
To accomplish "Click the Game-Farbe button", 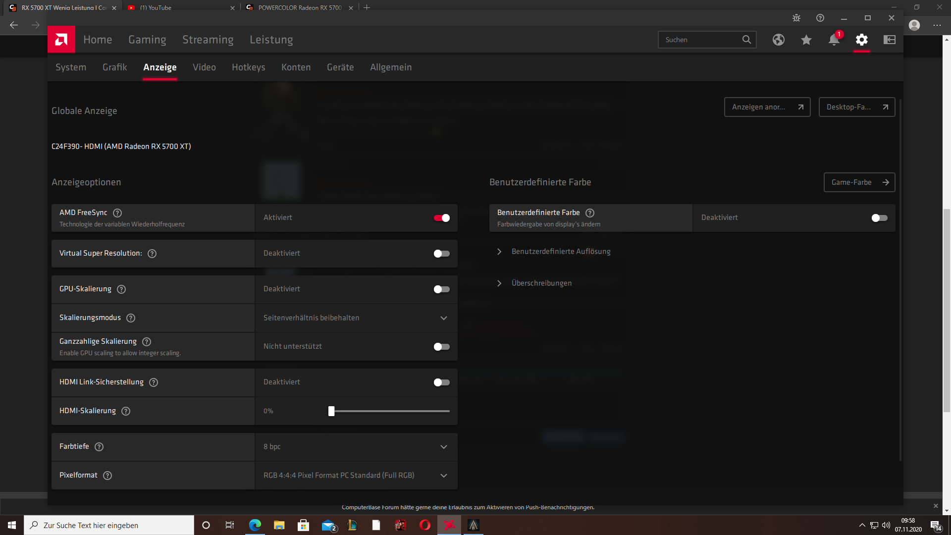I will tap(859, 182).
